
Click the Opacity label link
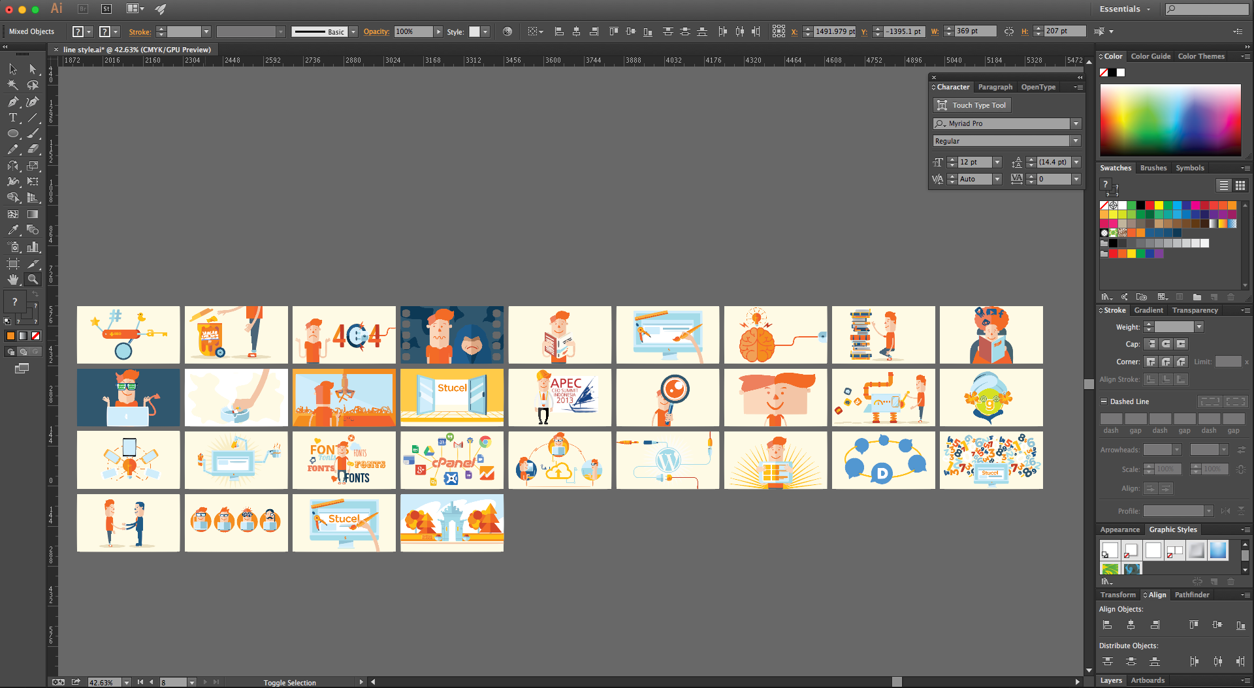(x=376, y=31)
